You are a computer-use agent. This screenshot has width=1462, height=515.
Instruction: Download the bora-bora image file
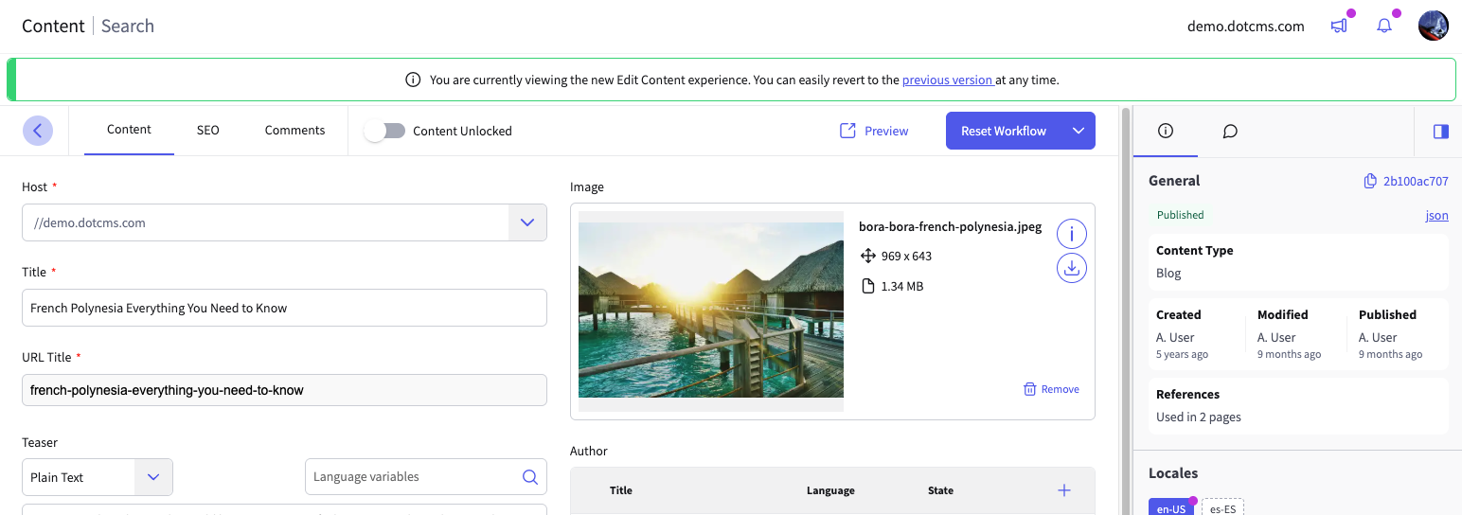point(1071,269)
